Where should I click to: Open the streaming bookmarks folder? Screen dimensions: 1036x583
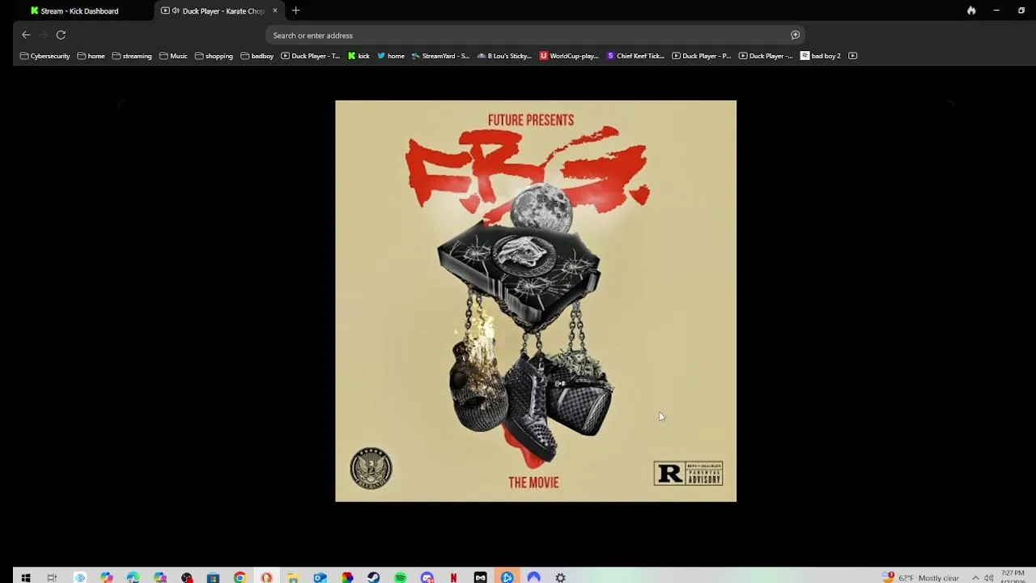coord(132,56)
